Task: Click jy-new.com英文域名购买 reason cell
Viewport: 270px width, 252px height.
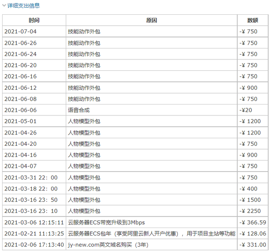Action: [x=151, y=244]
